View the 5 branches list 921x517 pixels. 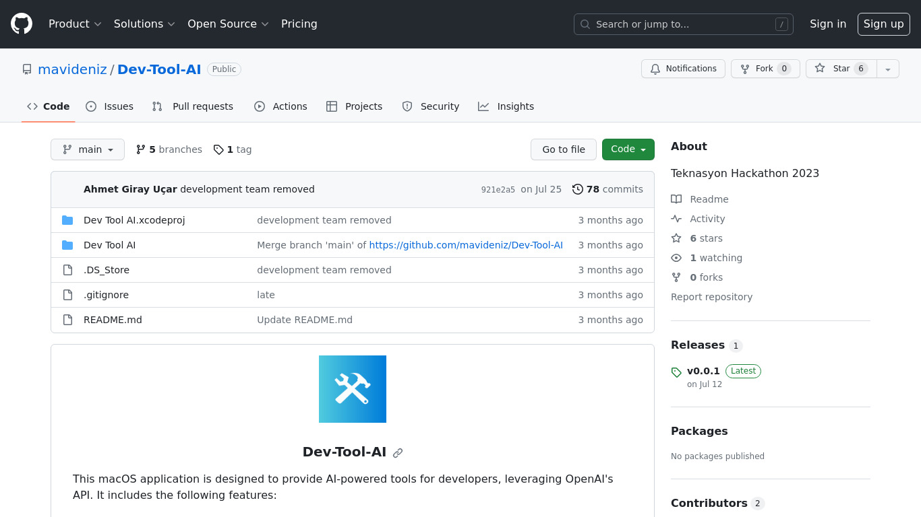169,149
